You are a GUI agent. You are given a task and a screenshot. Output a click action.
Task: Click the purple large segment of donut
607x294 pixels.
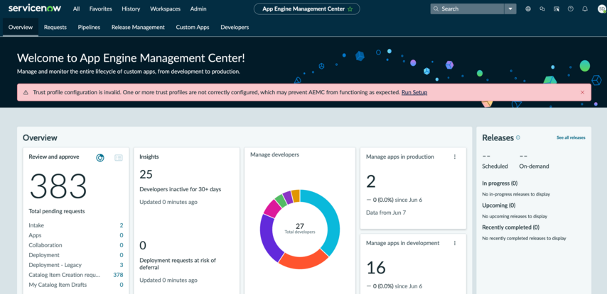click(x=268, y=237)
